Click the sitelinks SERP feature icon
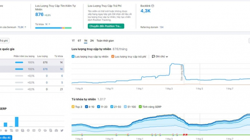The height and width of the screenshot is (140, 250). (12, 130)
